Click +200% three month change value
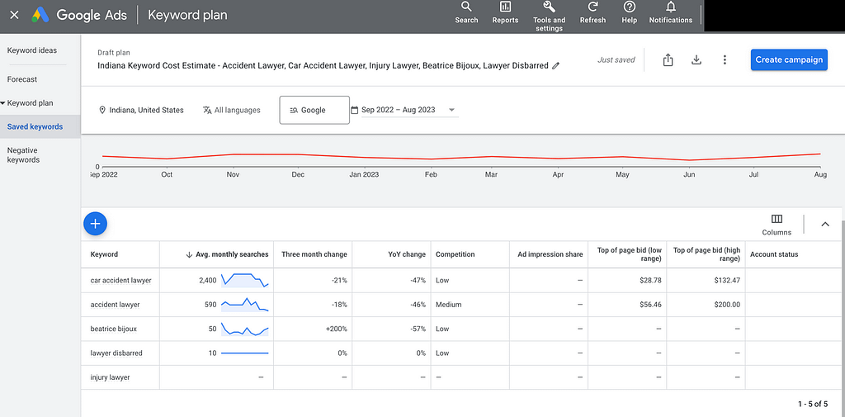 pos(337,329)
